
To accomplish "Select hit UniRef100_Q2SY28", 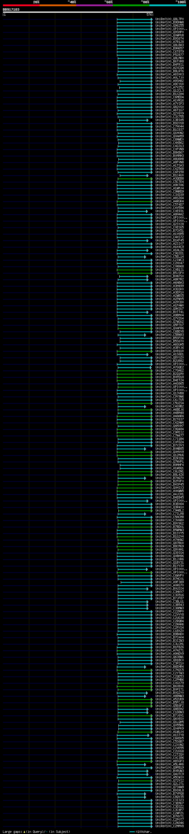I will coord(169,224).
